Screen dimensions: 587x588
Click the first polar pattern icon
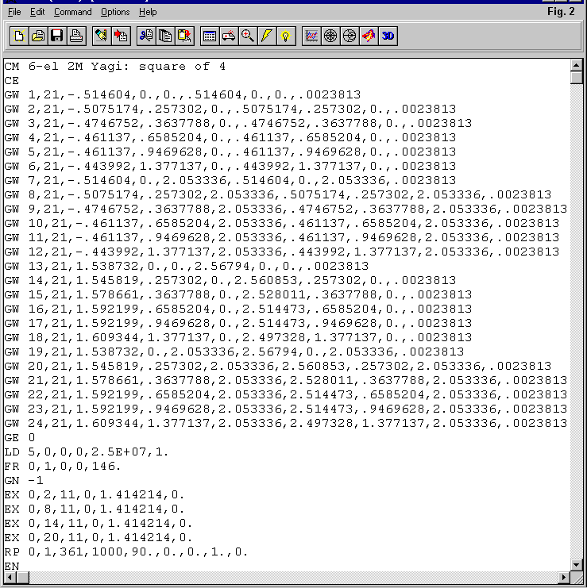tap(330, 36)
